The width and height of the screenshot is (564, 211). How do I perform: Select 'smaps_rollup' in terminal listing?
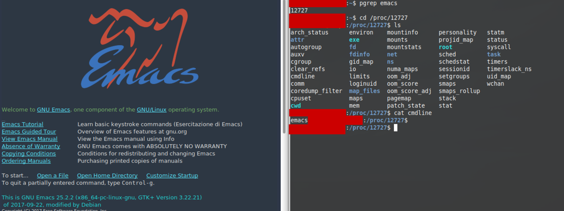pyautogui.click(x=460, y=91)
